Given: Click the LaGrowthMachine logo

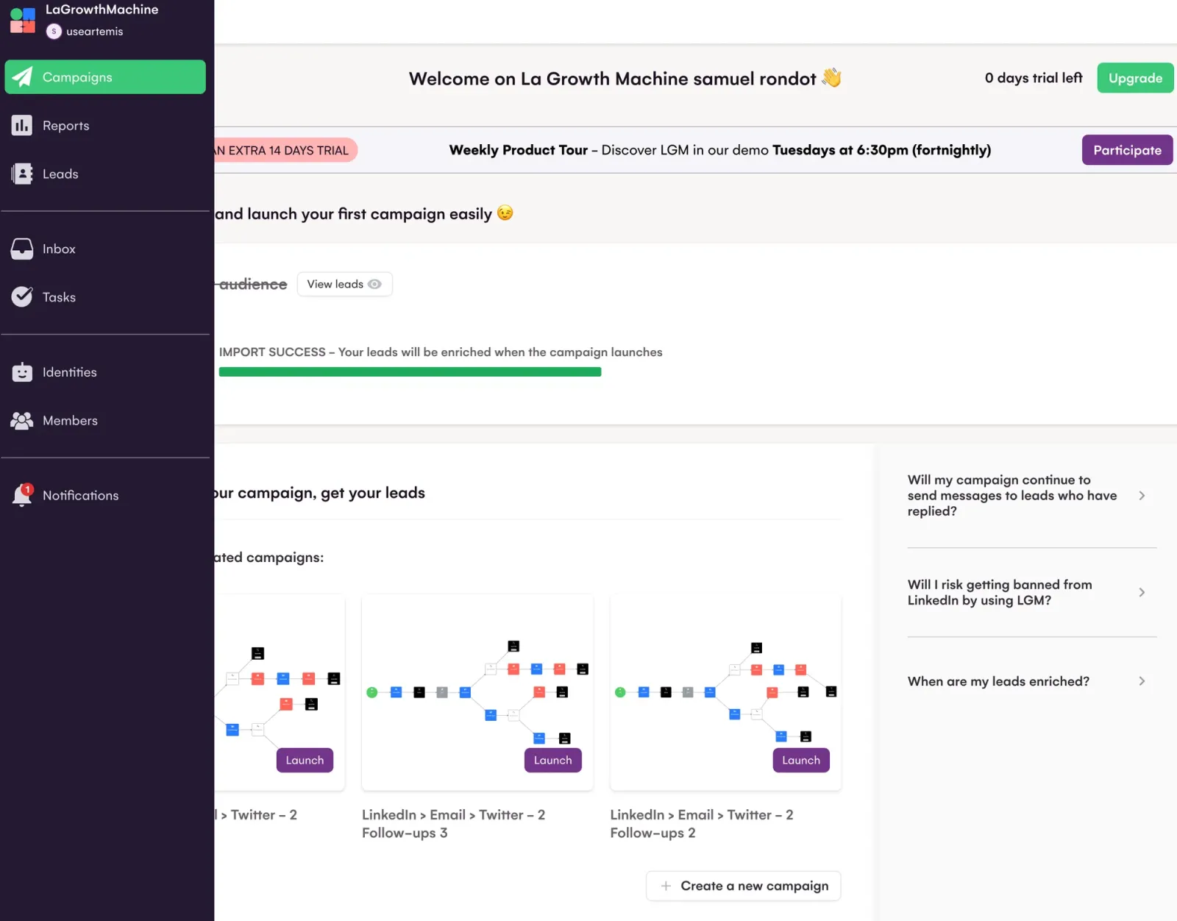Looking at the screenshot, I should coord(23,21).
